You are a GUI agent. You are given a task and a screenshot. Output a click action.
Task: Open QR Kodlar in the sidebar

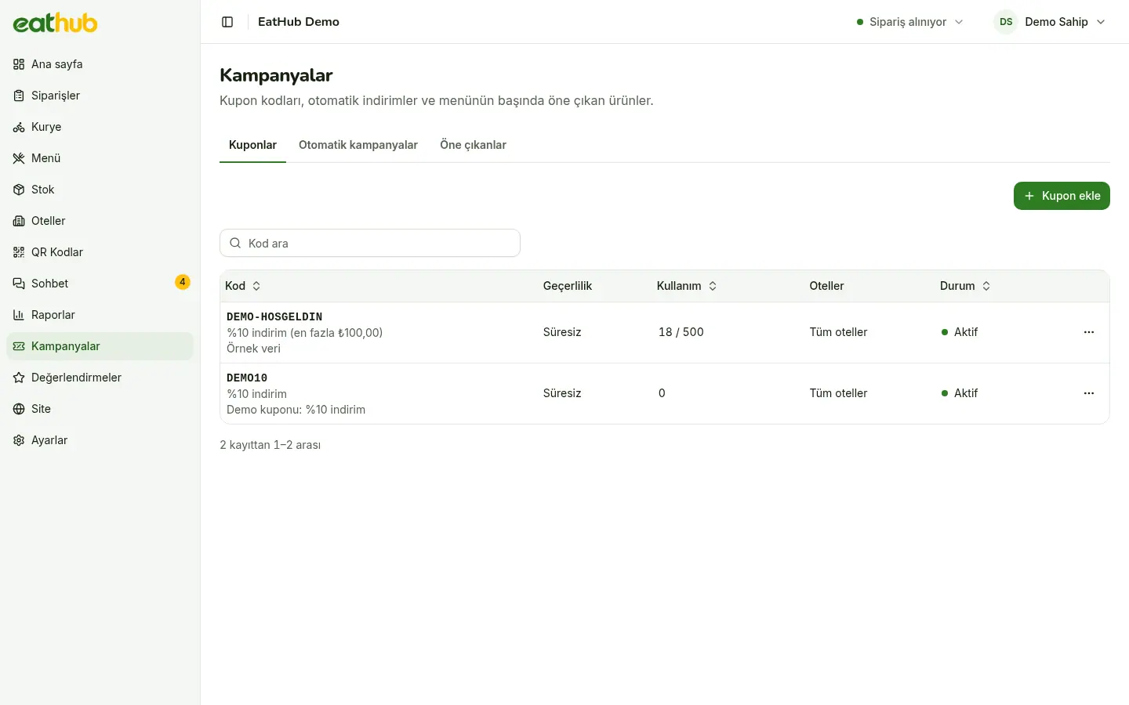[100, 252]
